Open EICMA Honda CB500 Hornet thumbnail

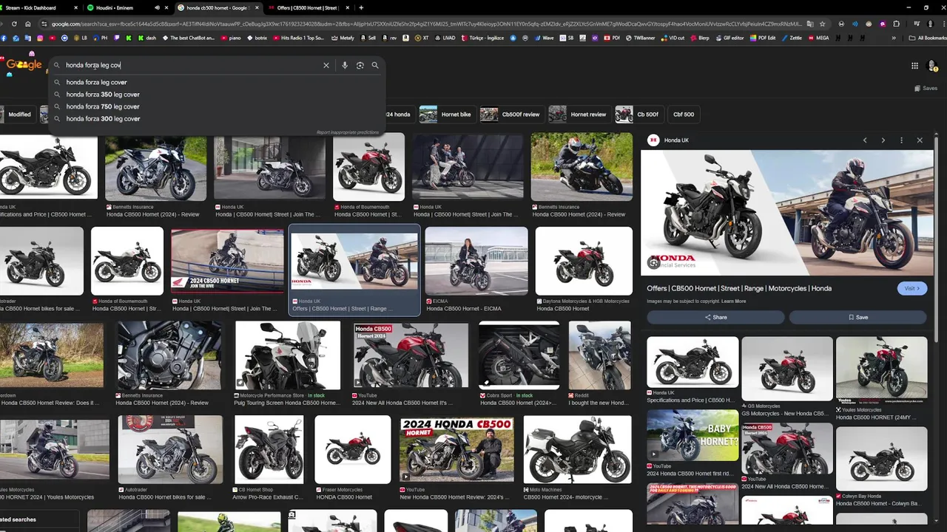point(476,261)
